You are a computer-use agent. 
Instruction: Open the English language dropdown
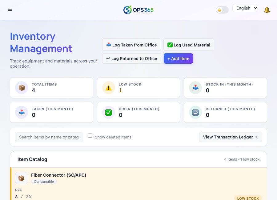click(x=245, y=8)
